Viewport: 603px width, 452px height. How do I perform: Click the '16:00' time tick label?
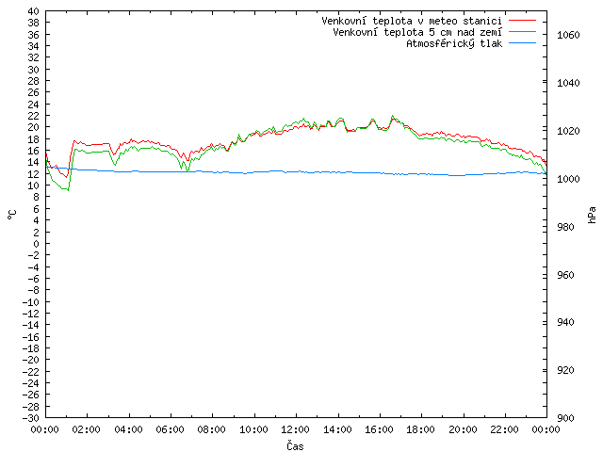[380, 429]
